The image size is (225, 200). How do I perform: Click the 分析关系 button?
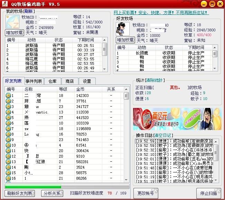point(52,193)
